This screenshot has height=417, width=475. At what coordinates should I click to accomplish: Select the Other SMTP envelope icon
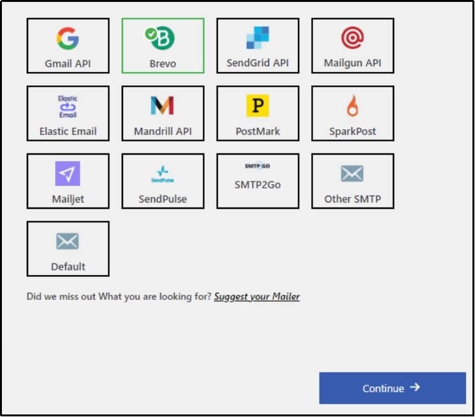click(x=352, y=174)
